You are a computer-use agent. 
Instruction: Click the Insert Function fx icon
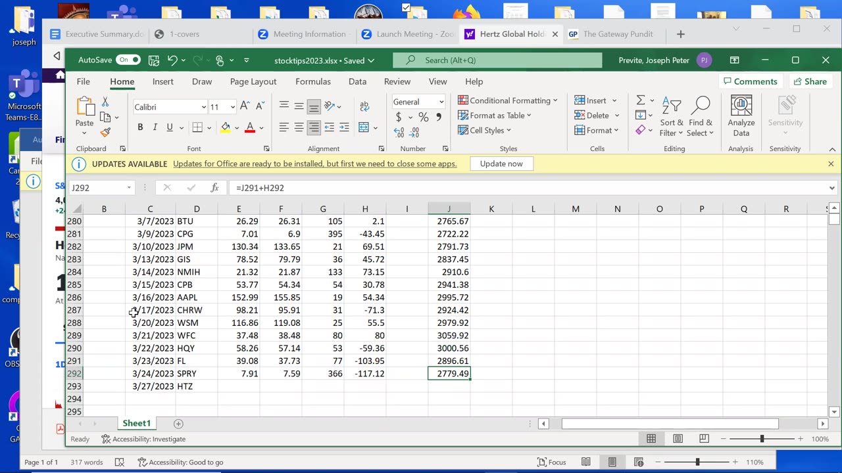[214, 188]
